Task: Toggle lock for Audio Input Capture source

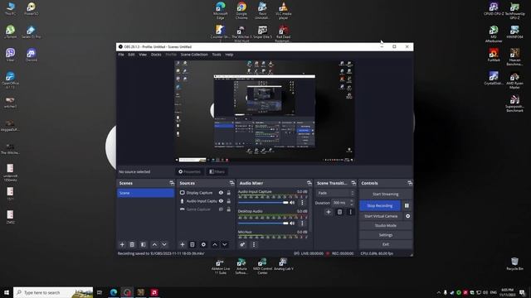Action: click(x=229, y=200)
